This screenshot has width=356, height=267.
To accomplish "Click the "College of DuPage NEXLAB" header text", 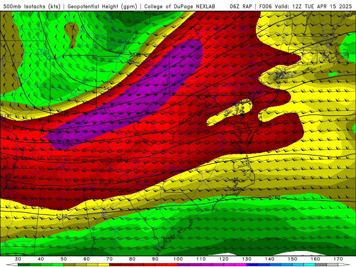I will (x=180, y=6).
